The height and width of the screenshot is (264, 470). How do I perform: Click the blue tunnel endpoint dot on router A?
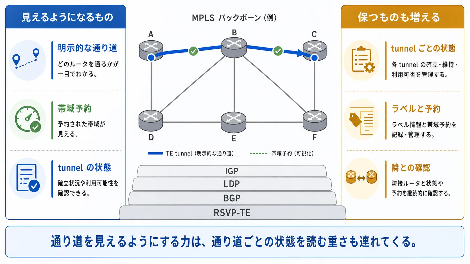click(151, 58)
